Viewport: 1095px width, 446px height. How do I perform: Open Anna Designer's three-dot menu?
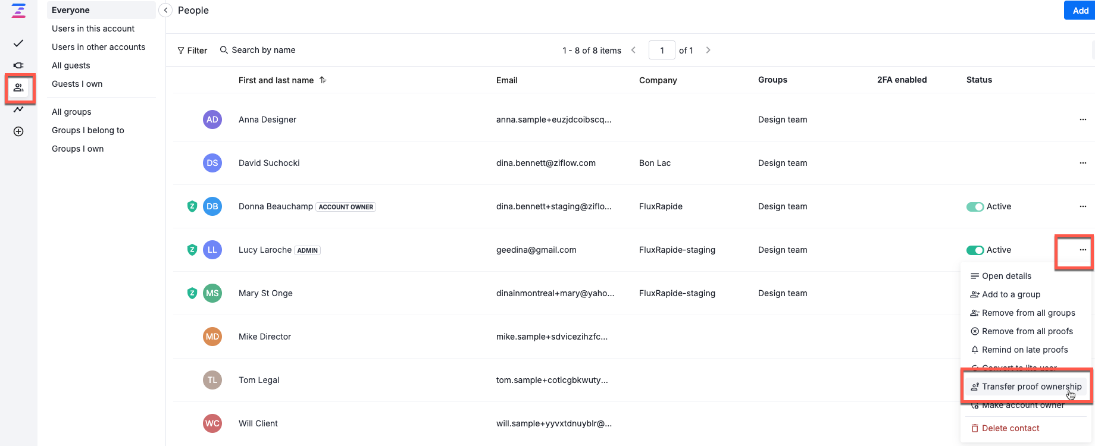(1083, 120)
